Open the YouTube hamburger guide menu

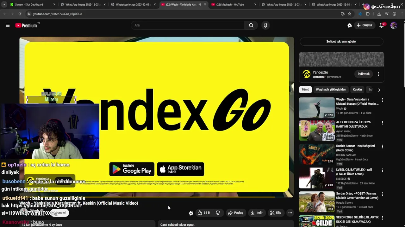tap(8, 26)
